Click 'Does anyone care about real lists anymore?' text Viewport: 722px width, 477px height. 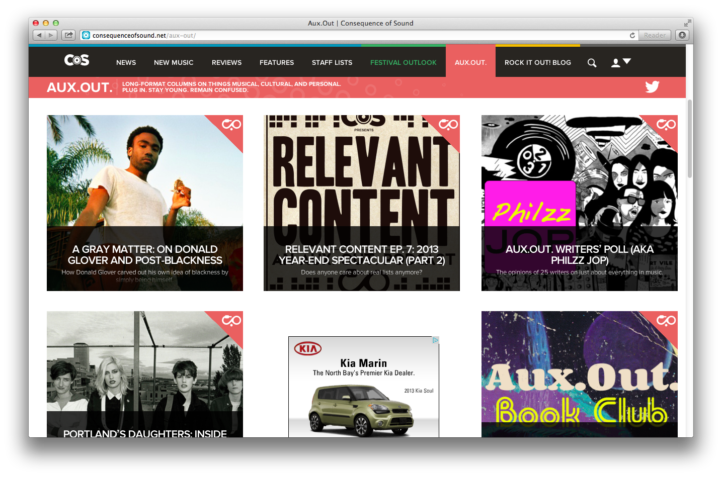click(x=362, y=272)
